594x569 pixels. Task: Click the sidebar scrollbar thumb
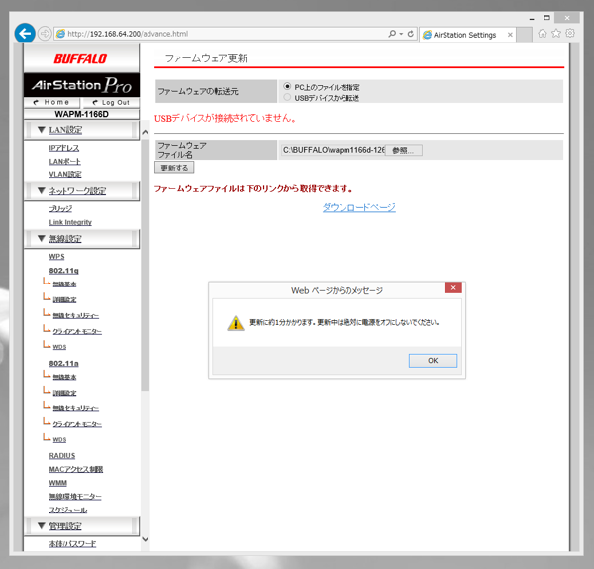pos(146,265)
